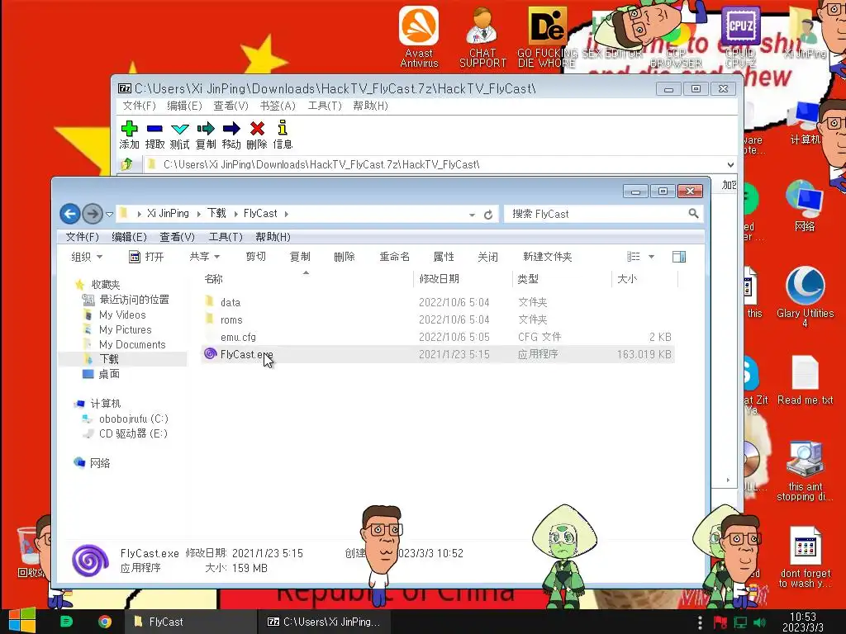Open Explorer 文件(F) menu
The height and width of the screenshot is (634, 846).
[82, 237]
